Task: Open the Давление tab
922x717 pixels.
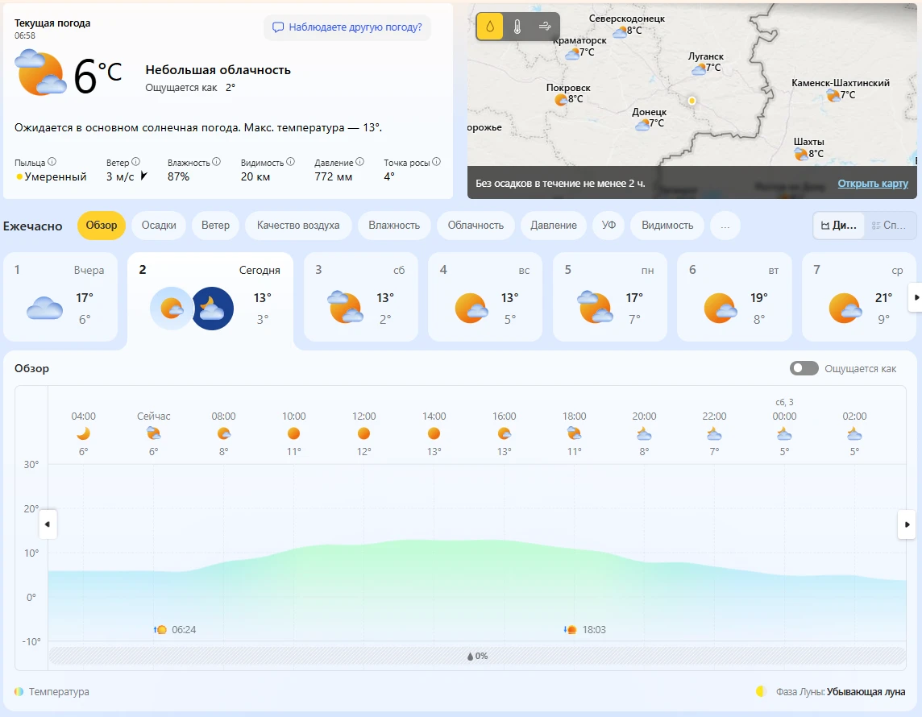Action: coord(554,226)
